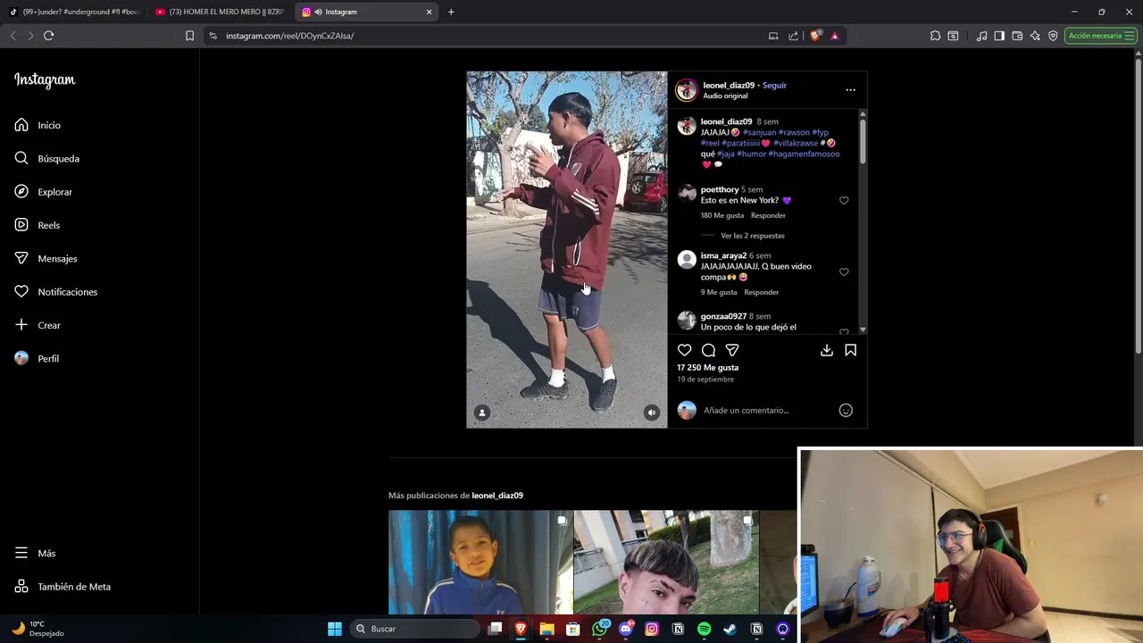Open Spotify from the taskbar
Screen dimensions: 1143x643
click(704, 629)
